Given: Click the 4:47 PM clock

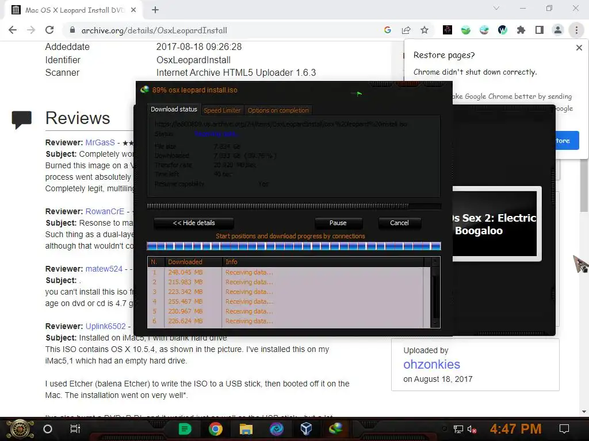Looking at the screenshot, I should [x=515, y=428].
